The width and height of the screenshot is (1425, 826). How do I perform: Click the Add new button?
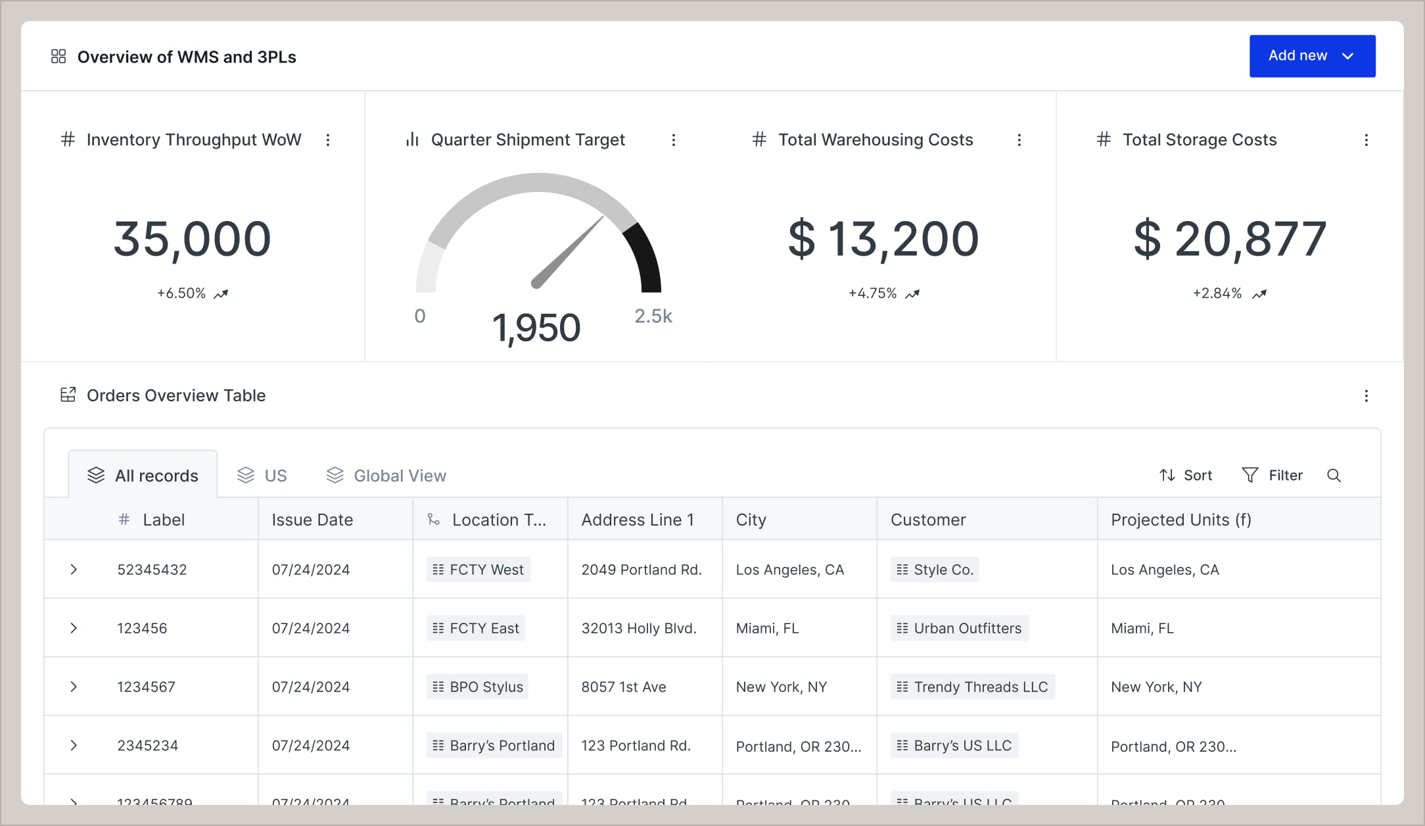pos(1312,56)
